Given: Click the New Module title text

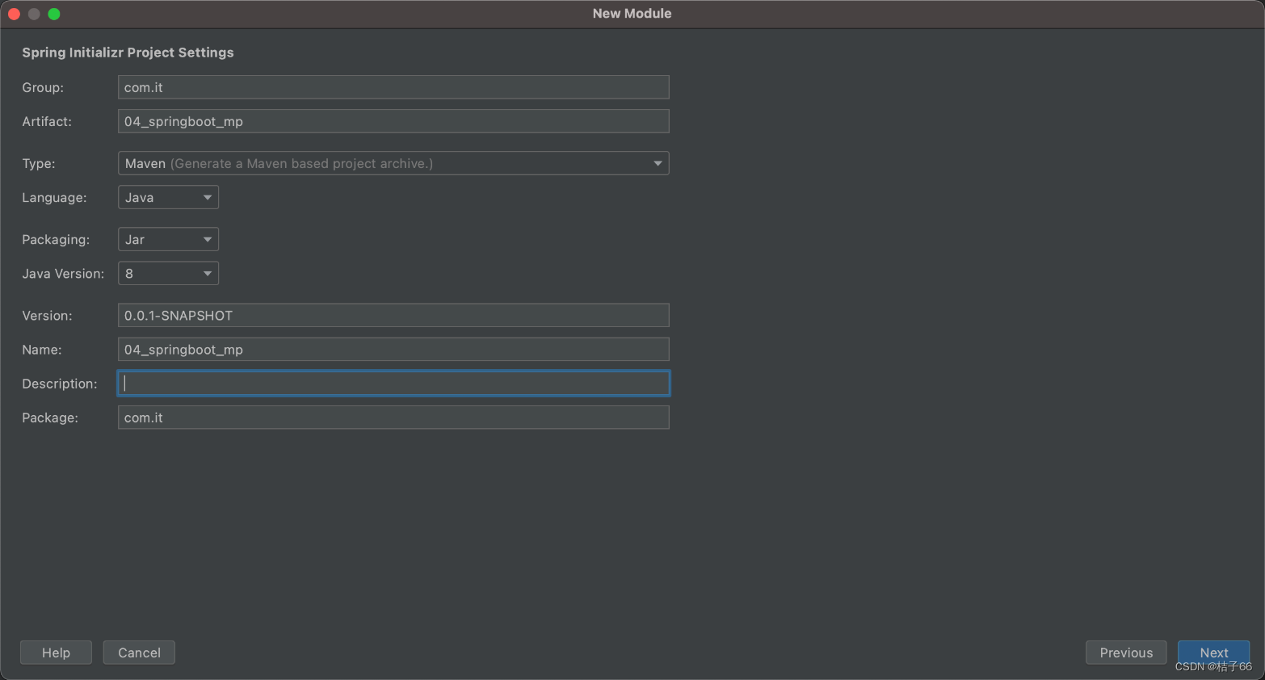Looking at the screenshot, I should click(x=632, y=13).
